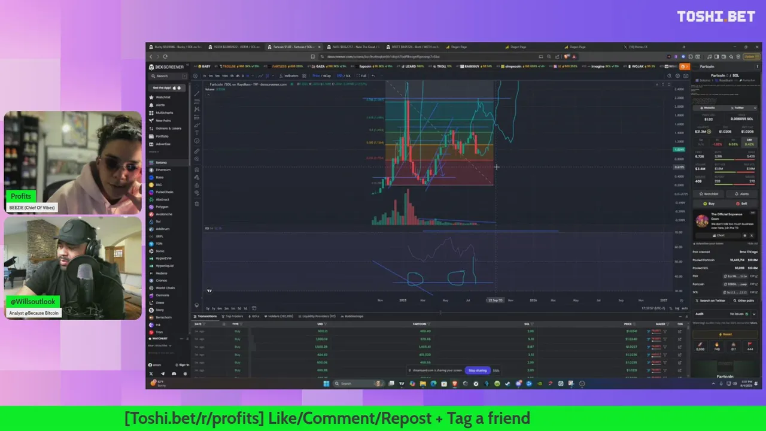
Task: Open the Transactions tab
Action: (x=205, y=316)
